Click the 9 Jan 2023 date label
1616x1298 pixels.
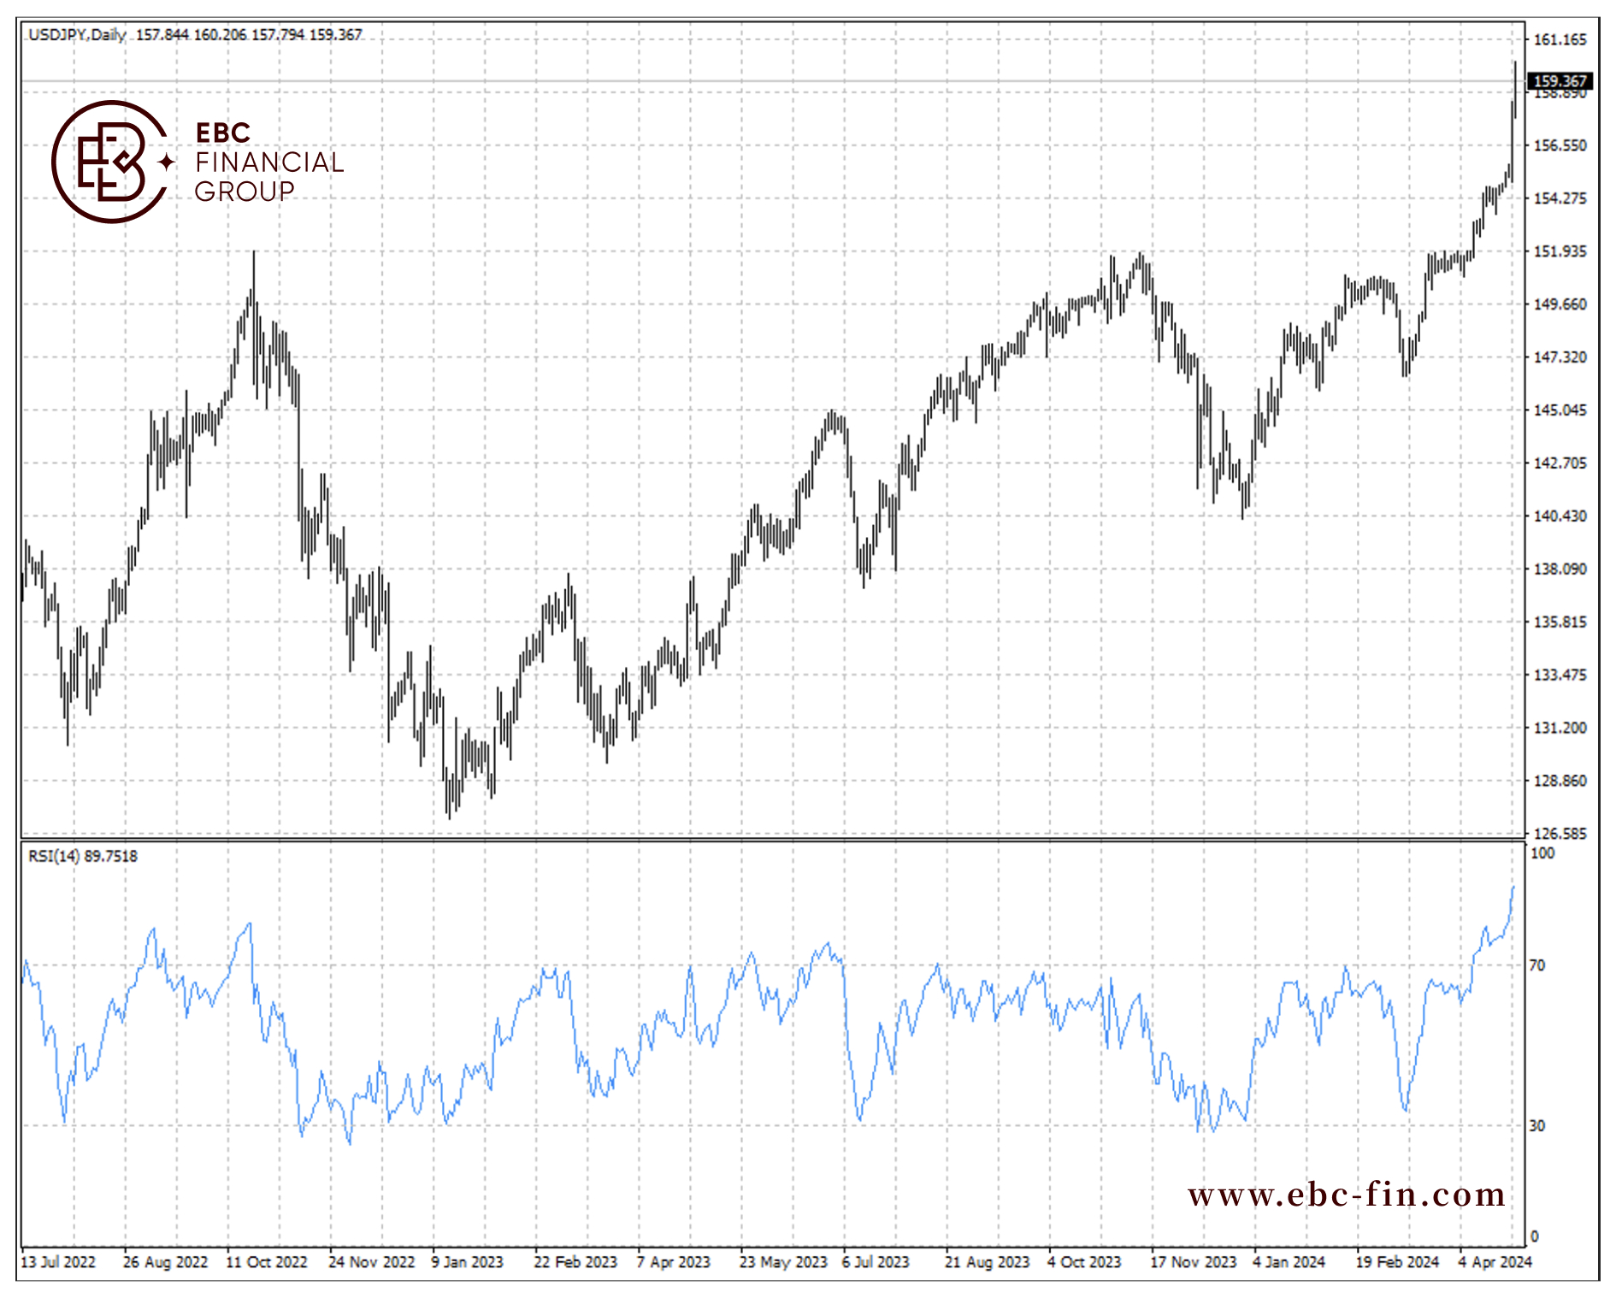468,1263
